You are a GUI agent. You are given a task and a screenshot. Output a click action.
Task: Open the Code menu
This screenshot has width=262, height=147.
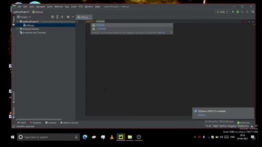click(x=50, y=7)
